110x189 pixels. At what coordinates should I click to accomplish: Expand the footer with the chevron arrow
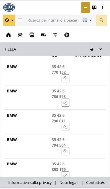[103, 183]
